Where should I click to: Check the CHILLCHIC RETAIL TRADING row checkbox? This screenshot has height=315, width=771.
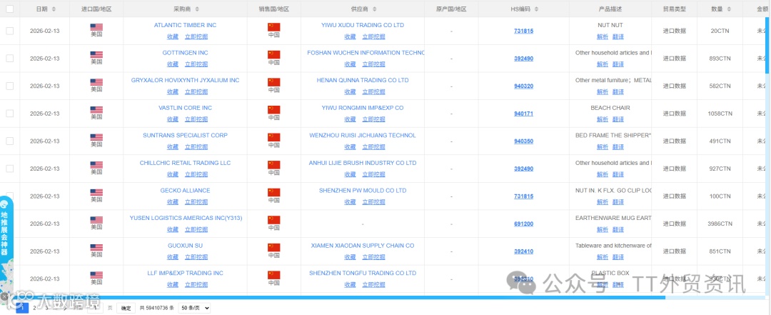[10, 169]
